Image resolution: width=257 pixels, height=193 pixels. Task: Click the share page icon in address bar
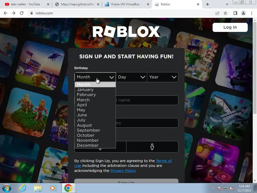click(x=217, y=13)
